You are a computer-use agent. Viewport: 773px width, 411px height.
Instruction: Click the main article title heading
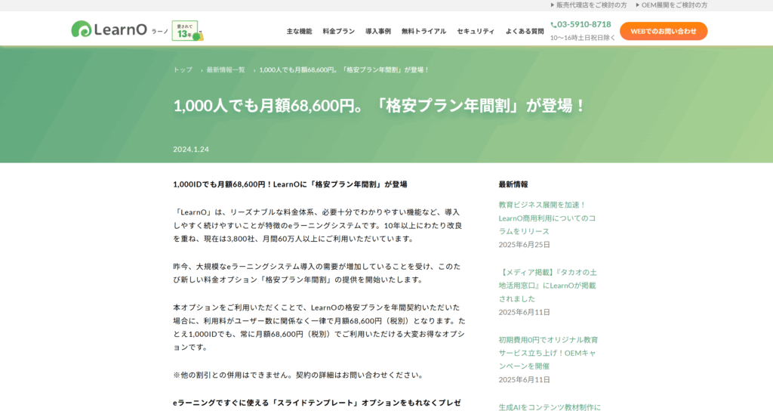click(x=380, y=106)
